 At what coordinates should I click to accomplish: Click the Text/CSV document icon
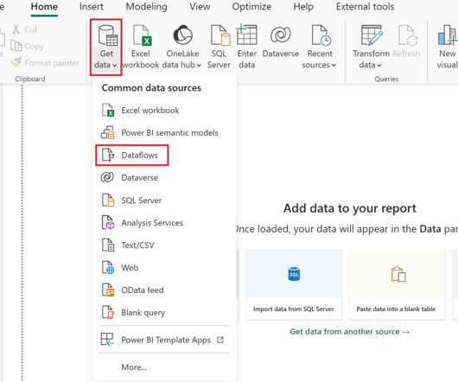pos(108,245)
